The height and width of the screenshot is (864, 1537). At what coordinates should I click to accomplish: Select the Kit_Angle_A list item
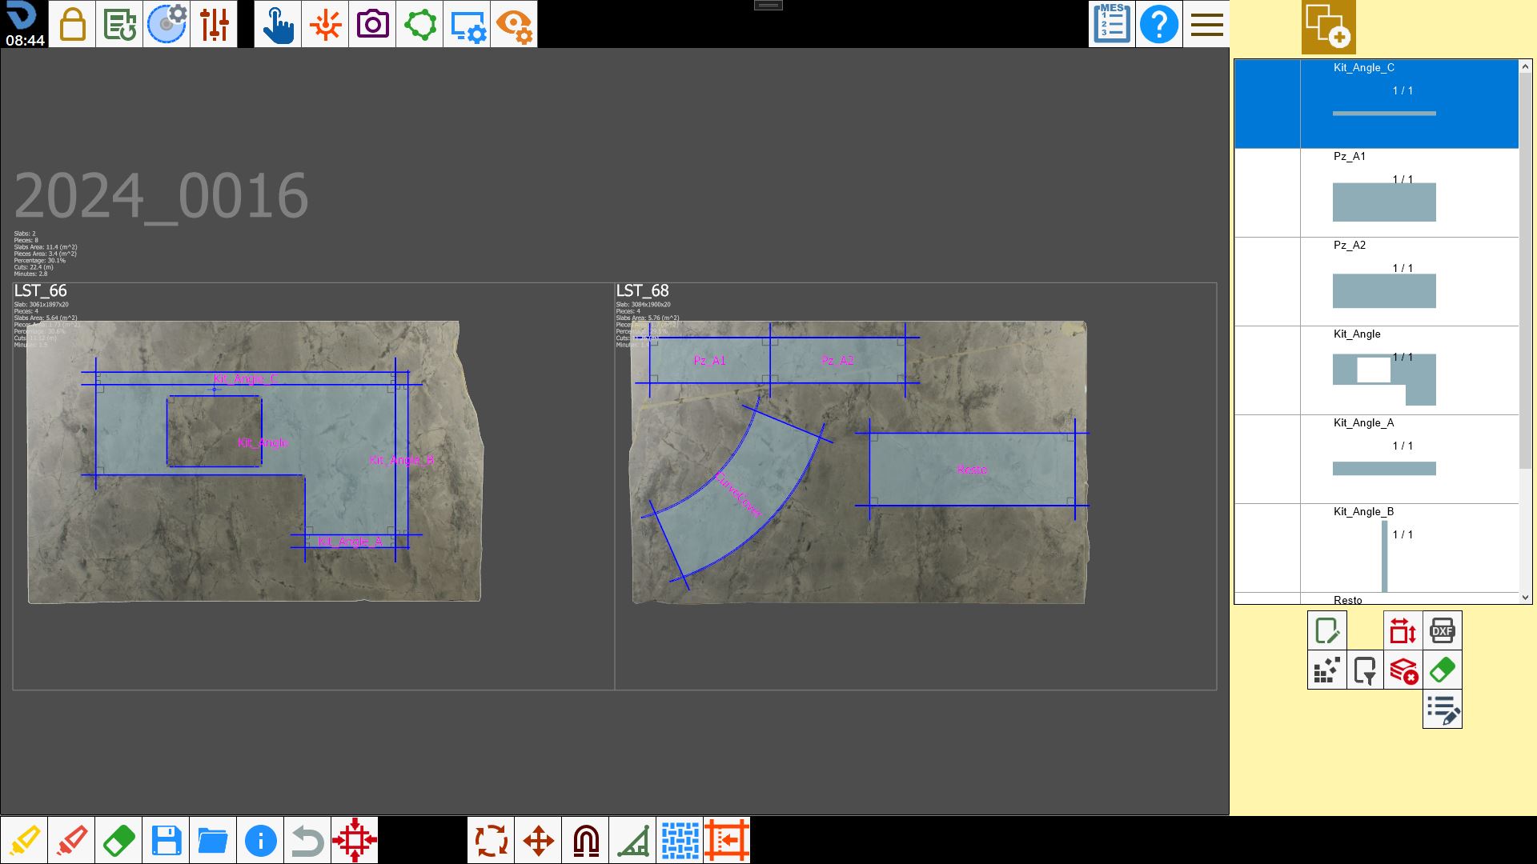(1376, 459)
